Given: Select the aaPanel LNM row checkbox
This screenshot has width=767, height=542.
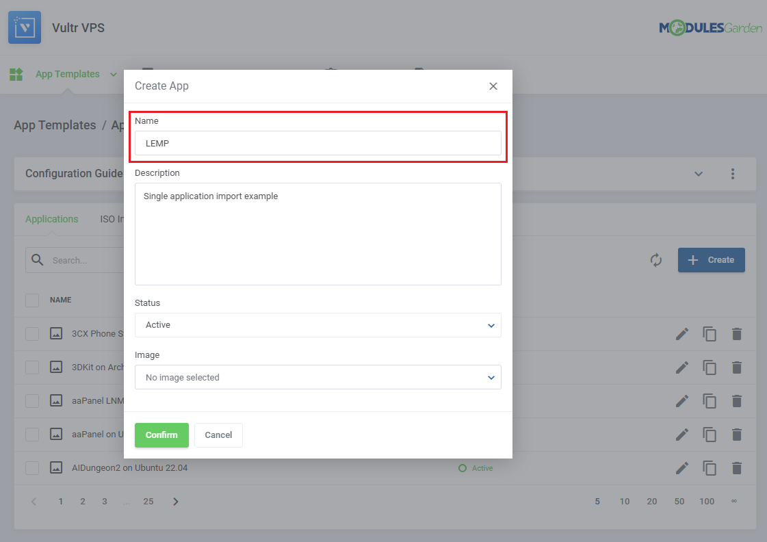Looking at the screenshot, I should [x=32, y=400].
